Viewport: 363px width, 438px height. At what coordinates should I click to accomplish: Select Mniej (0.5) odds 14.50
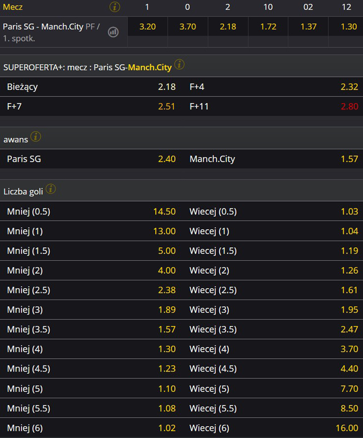(x=164, y=211)
